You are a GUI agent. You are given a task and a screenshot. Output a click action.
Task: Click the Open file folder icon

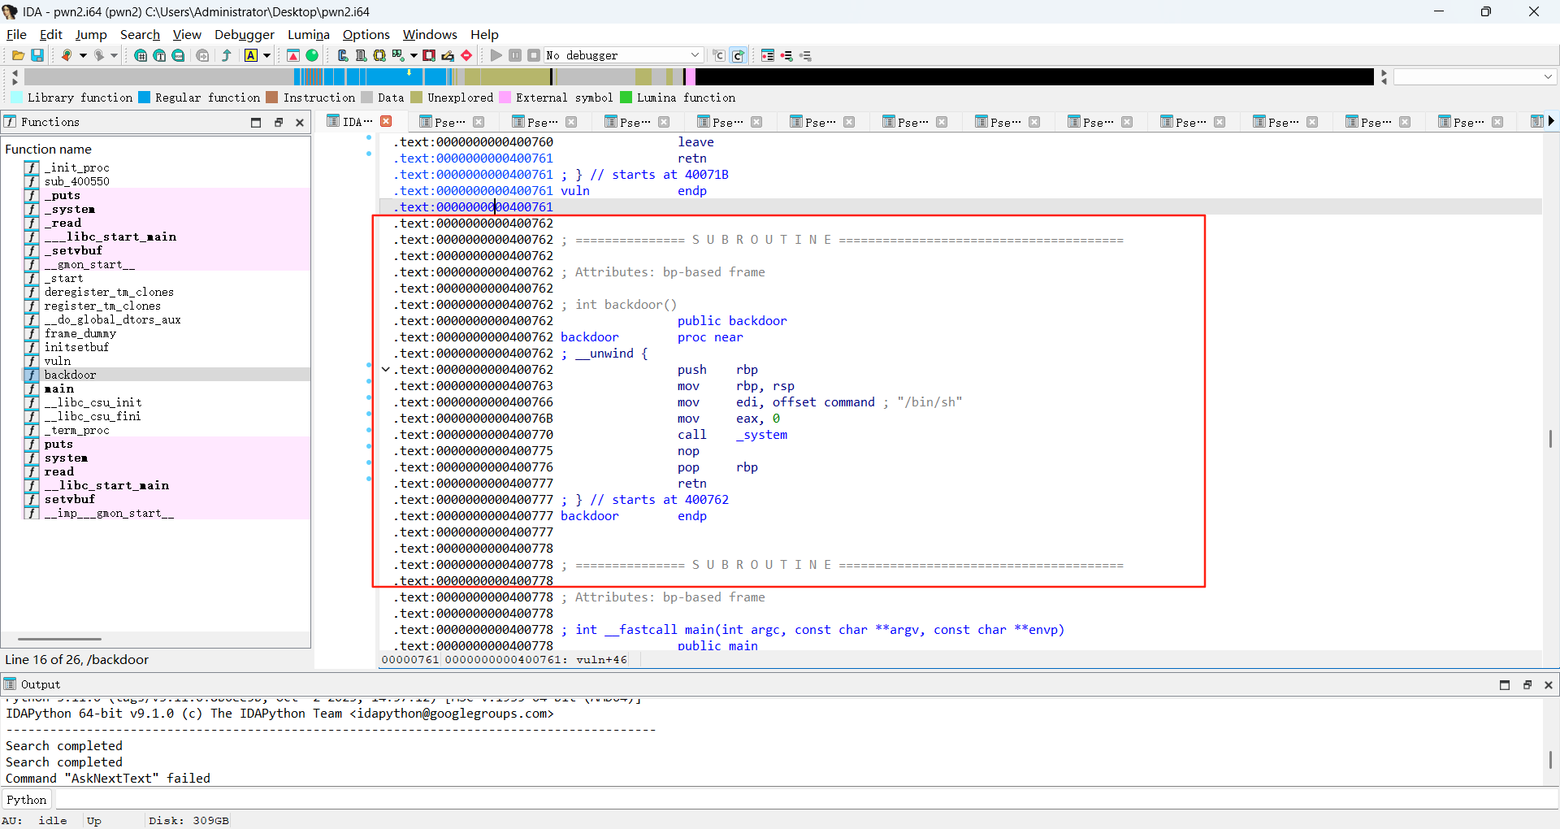click(x=18, y=55)
